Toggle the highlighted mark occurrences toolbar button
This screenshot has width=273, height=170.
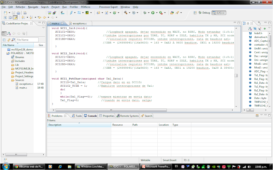click(x=15, y=17)
